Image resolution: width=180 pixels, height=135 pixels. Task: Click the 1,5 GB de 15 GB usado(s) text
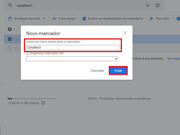coord(23,103)
